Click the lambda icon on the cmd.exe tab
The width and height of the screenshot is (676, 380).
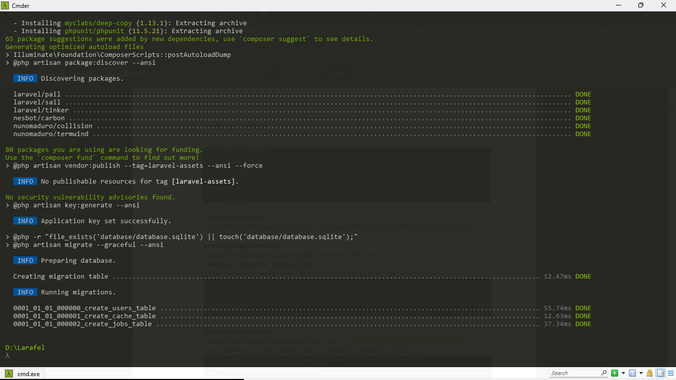pos(9,374)
